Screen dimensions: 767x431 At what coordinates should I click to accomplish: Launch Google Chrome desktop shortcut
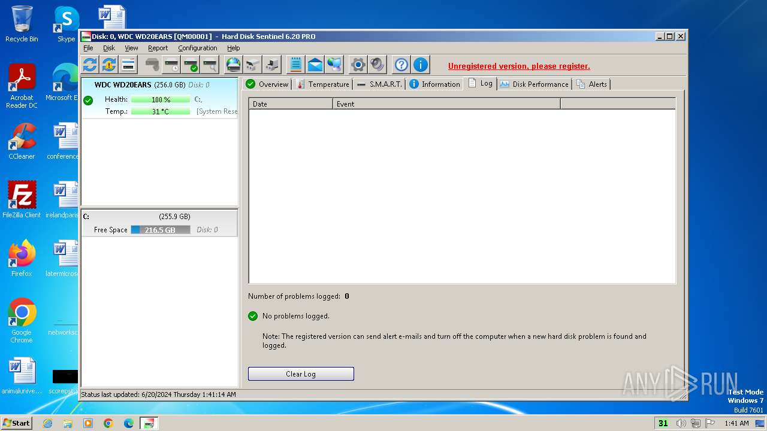point(22,321)
